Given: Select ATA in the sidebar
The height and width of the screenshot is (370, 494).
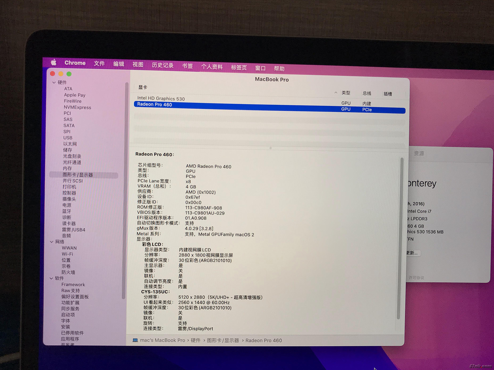Looking at the screenshot, I should [68, 89].
